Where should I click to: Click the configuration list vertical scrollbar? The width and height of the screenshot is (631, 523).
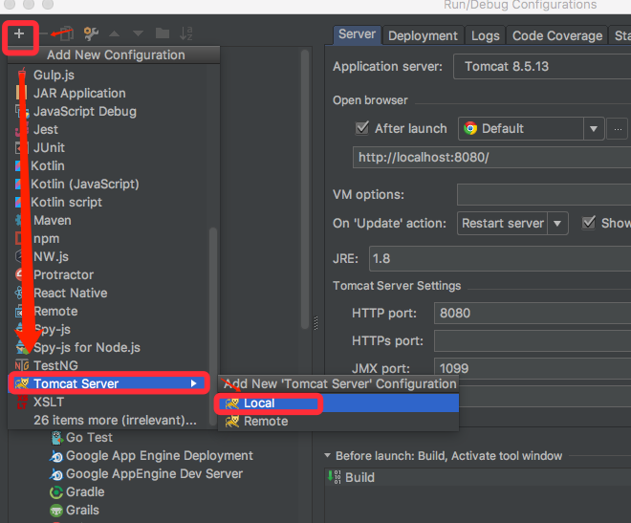click(305, 189)
